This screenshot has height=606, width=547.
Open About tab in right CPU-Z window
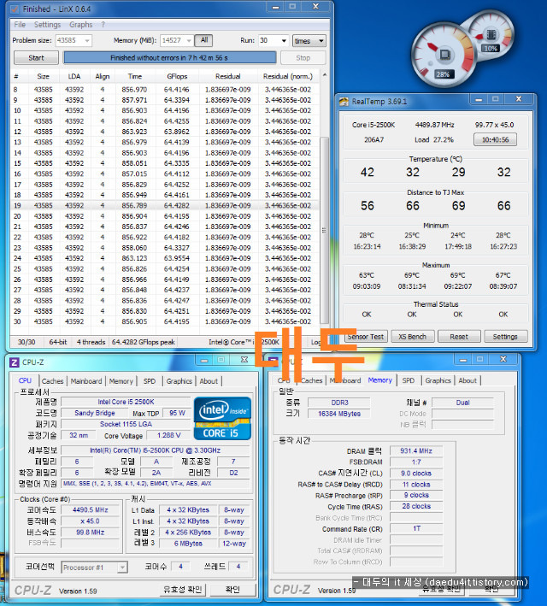coord(468,380)
